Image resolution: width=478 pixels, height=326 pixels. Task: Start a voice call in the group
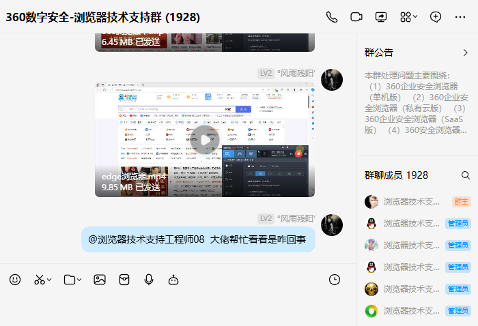coord(332,17)
